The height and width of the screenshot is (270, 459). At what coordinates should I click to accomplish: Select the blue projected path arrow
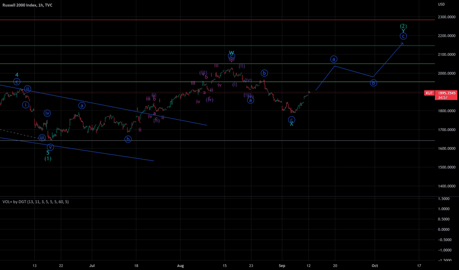point(360,66)
